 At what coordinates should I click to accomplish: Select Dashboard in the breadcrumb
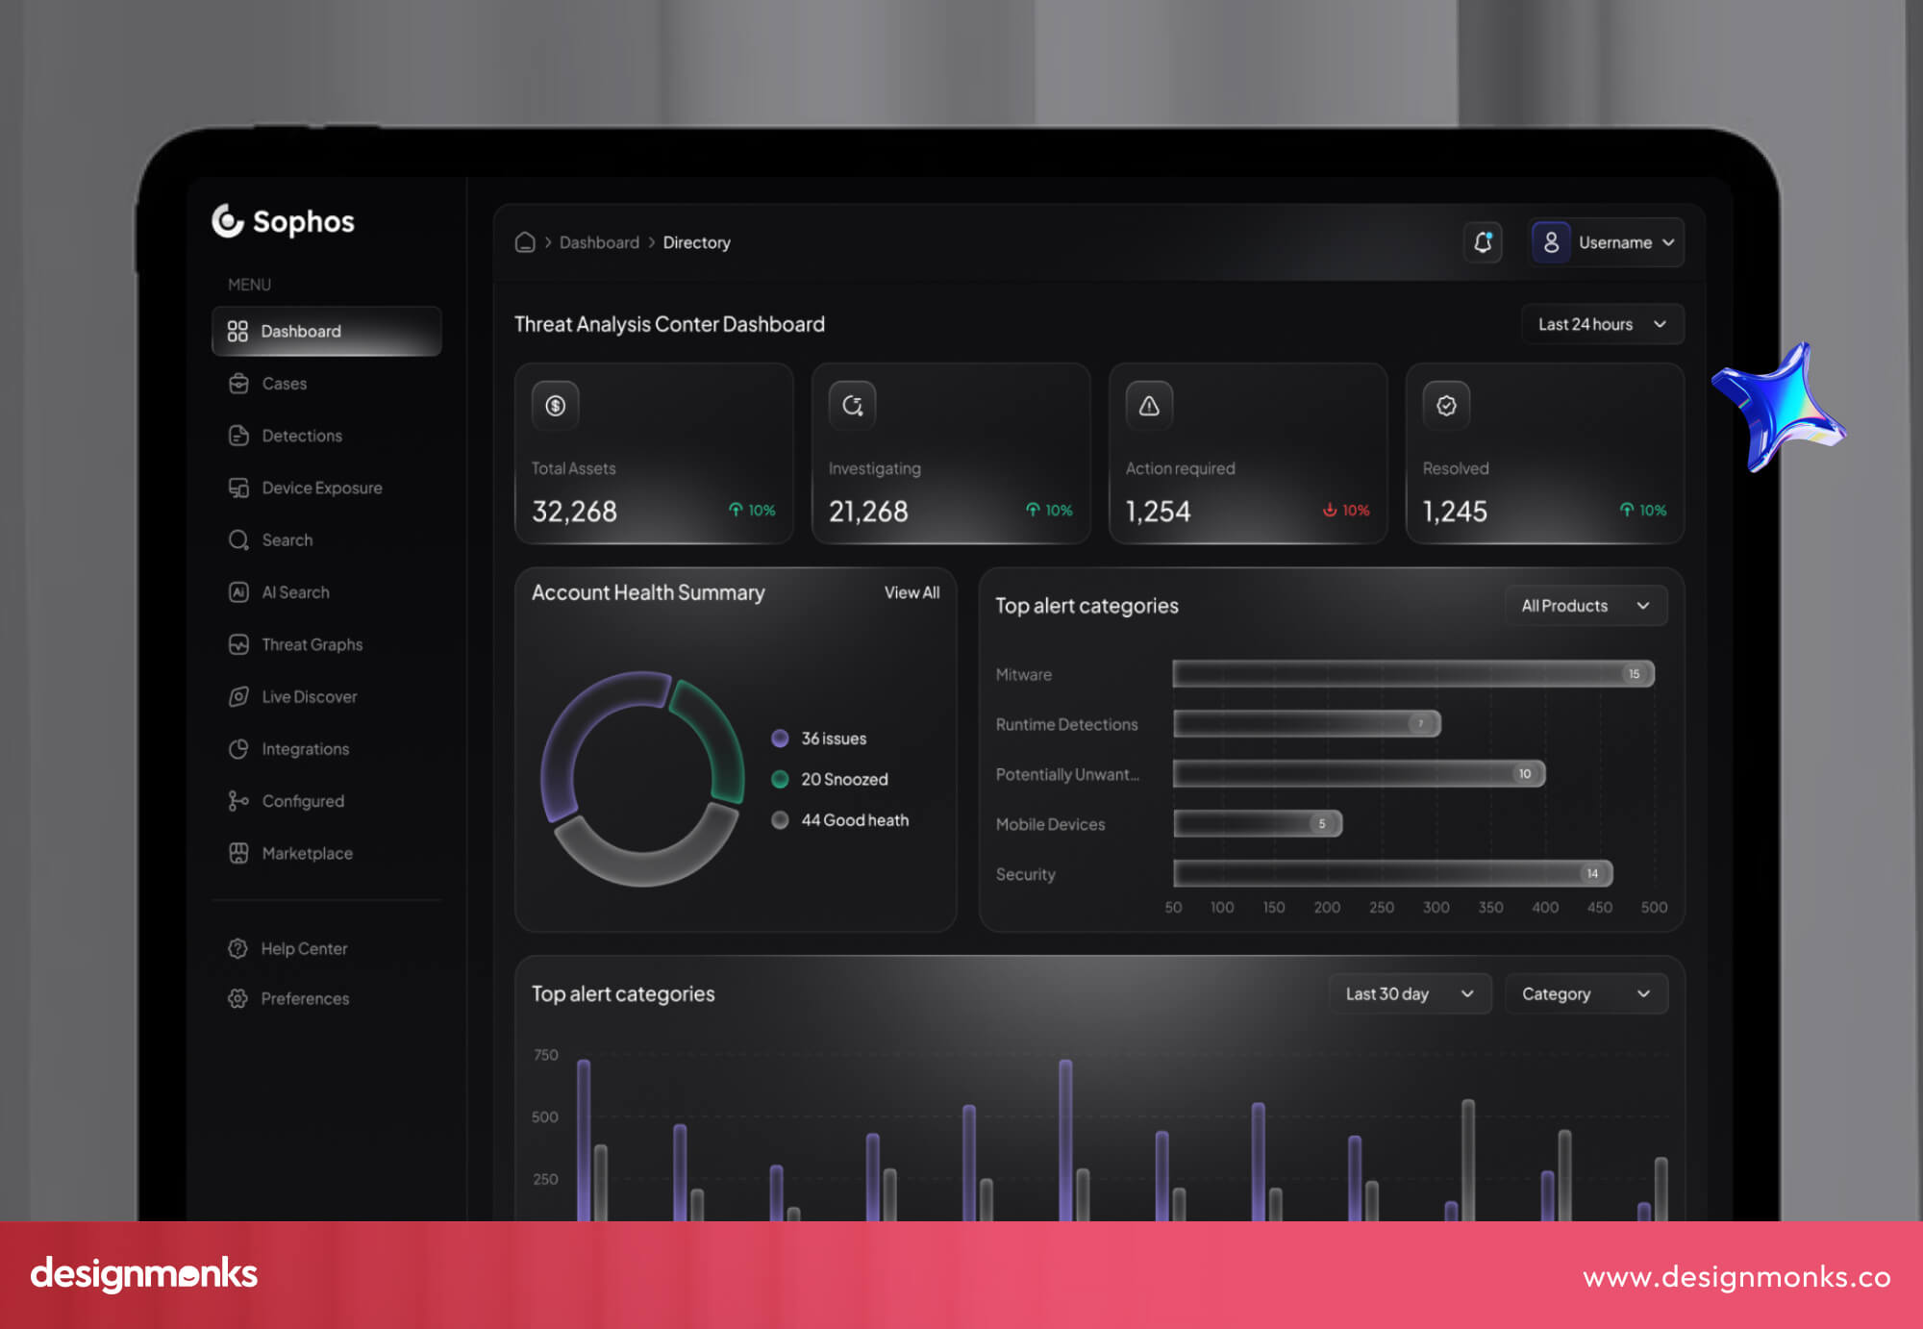pos(599,241)
